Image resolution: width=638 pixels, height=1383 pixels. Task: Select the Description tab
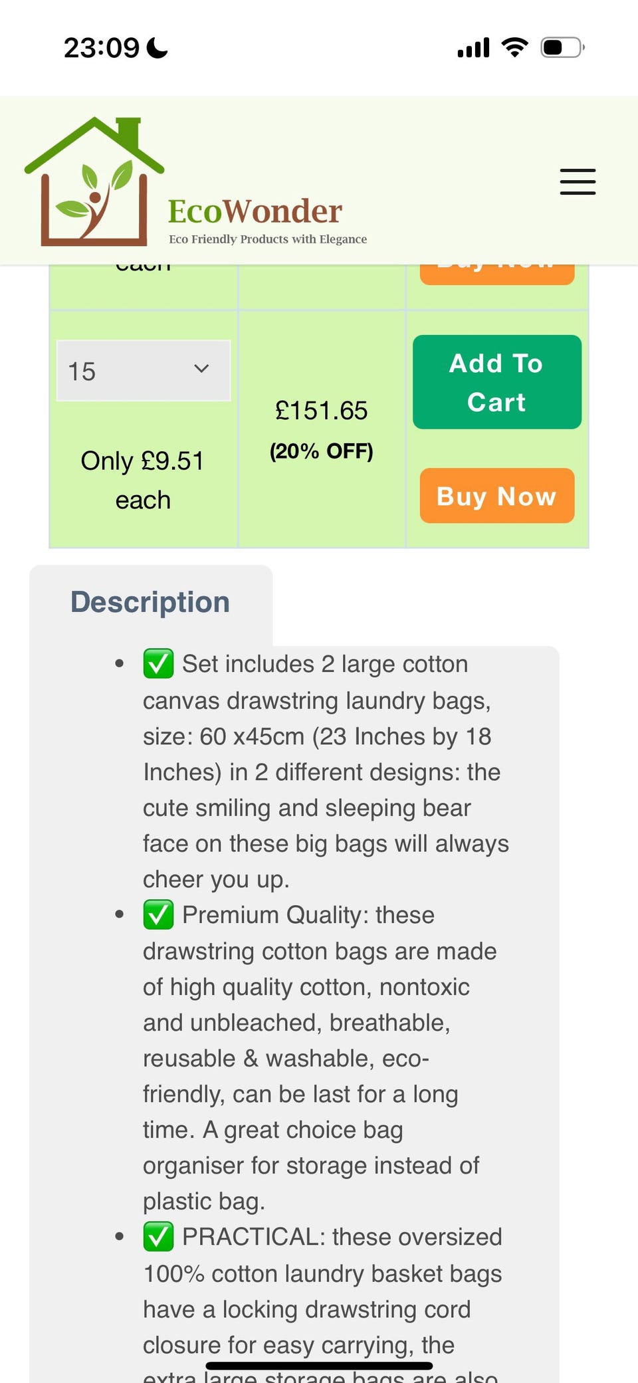(x=150, y=602)
